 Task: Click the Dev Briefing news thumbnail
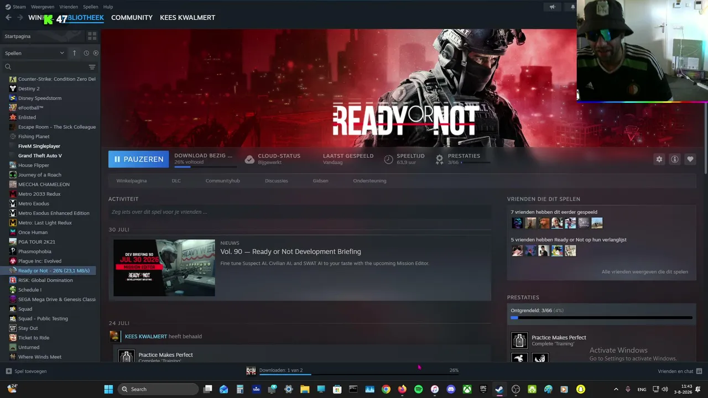click(x=164, y=268)
